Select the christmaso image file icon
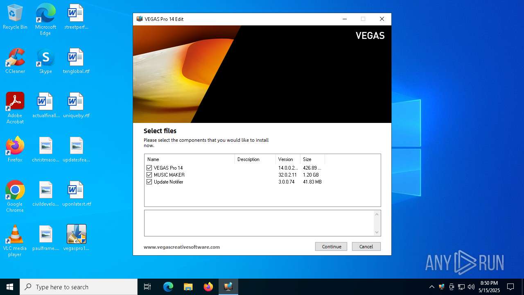This screenshot has width=524, height=295. [45, 150]
